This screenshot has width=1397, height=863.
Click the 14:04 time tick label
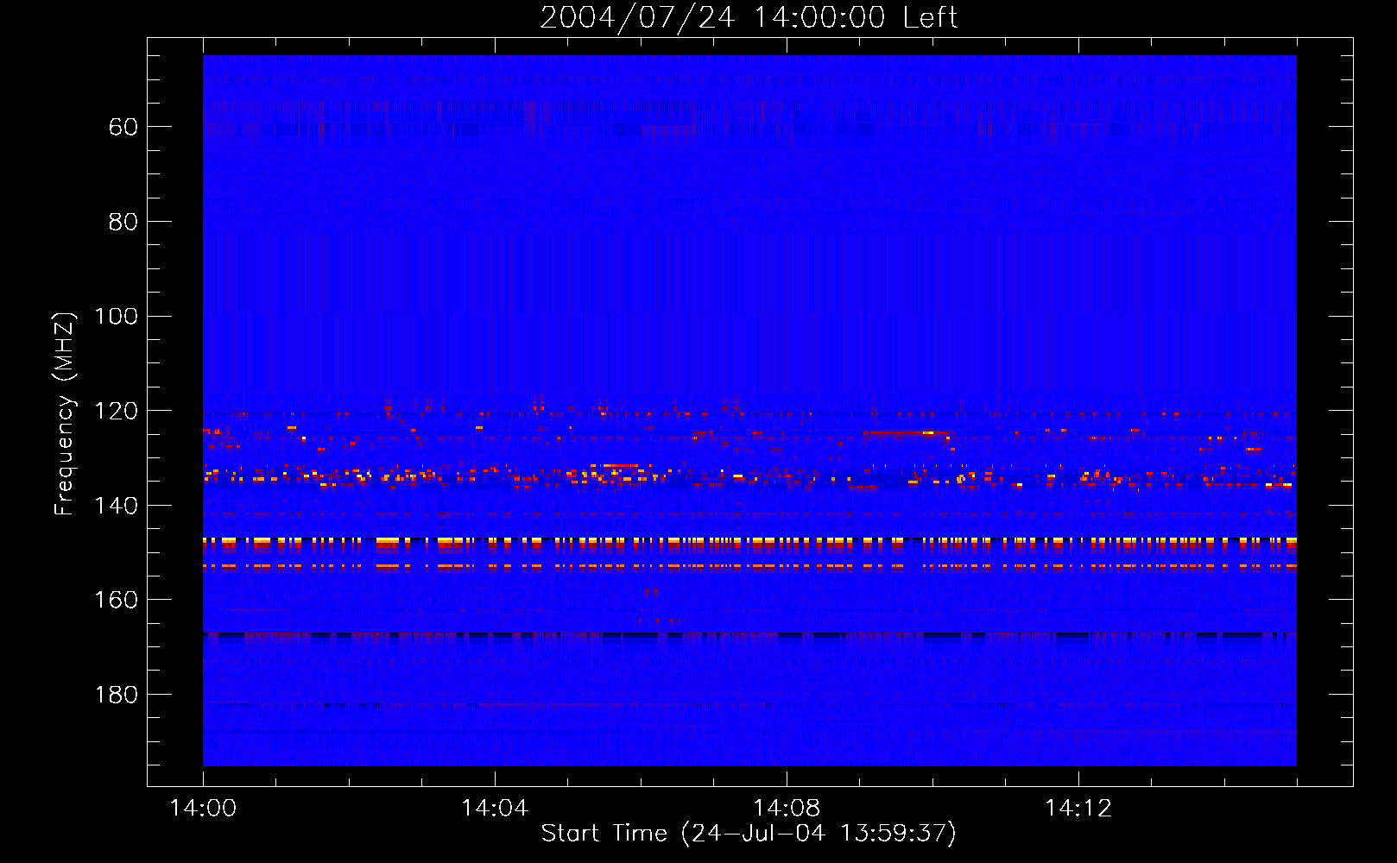[495, 809]
